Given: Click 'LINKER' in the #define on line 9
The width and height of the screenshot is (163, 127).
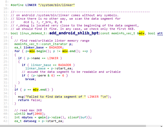Looking at the screenshot, I should (31, 5).
